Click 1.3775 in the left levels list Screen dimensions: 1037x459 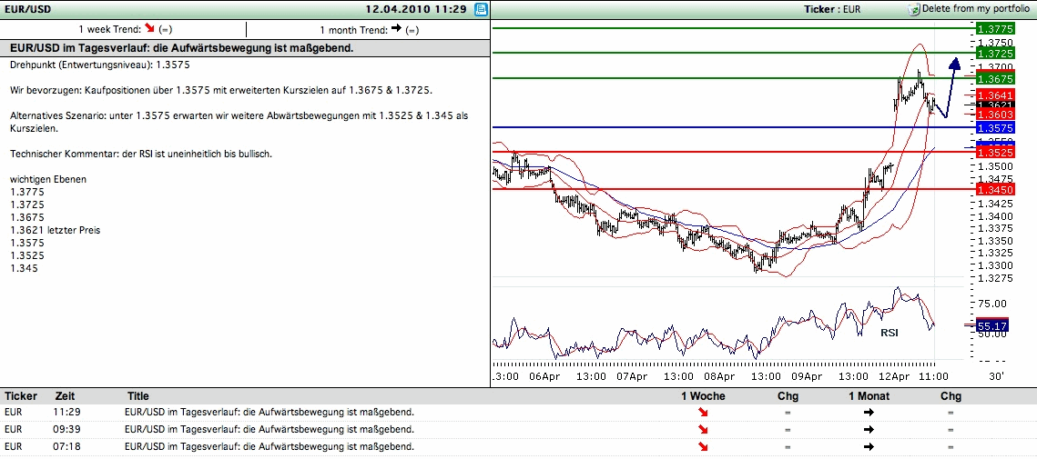[x=27, y=192]
